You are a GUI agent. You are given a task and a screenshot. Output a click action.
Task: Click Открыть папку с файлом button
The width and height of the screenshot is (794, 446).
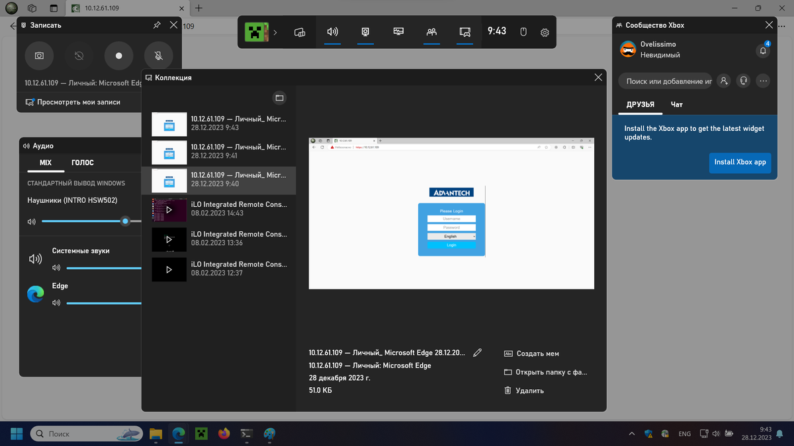coord(545,372)
